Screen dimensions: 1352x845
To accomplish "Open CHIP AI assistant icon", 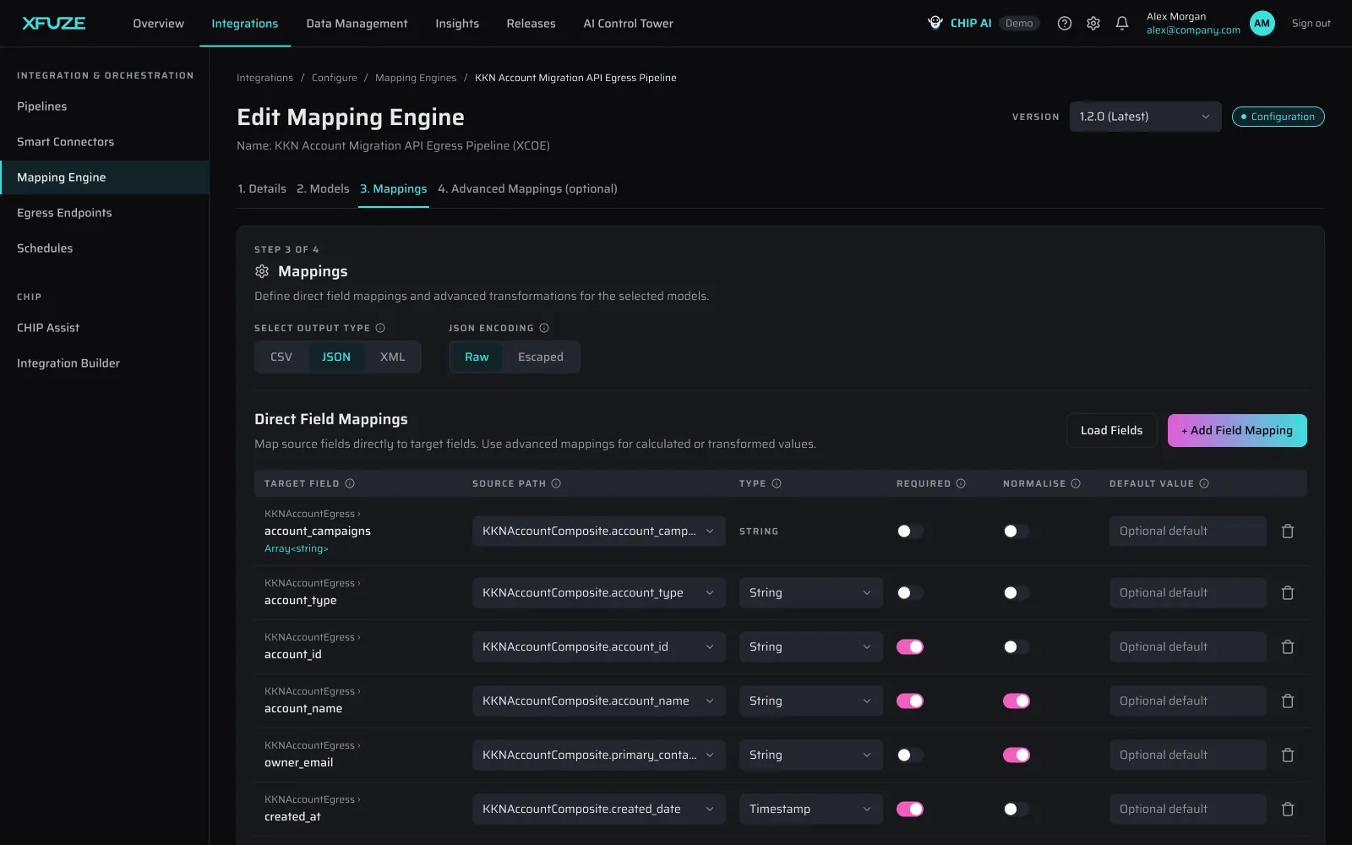I will click(x=935, y=23).
